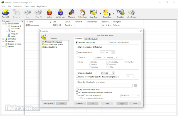Open the date picker dropdown for Once at
The width and height of the screenshot is (178, 116).
coord(122,58)
